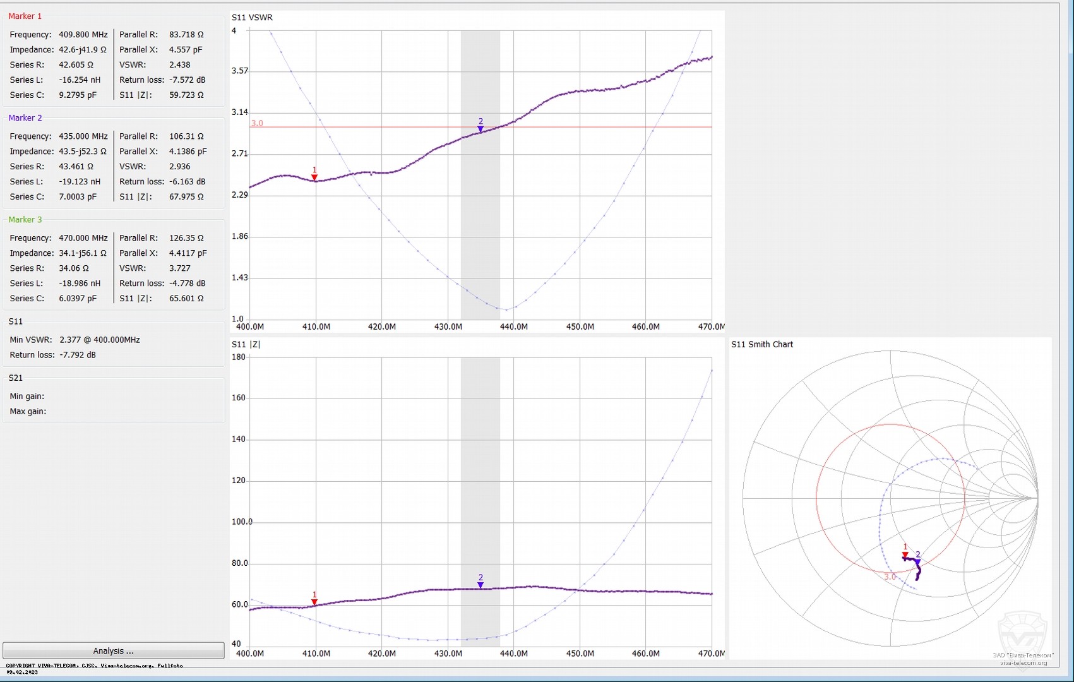Click Marker 2 VSWR value 2.936
Screen dimensions: 1074x682
(179, 167)
